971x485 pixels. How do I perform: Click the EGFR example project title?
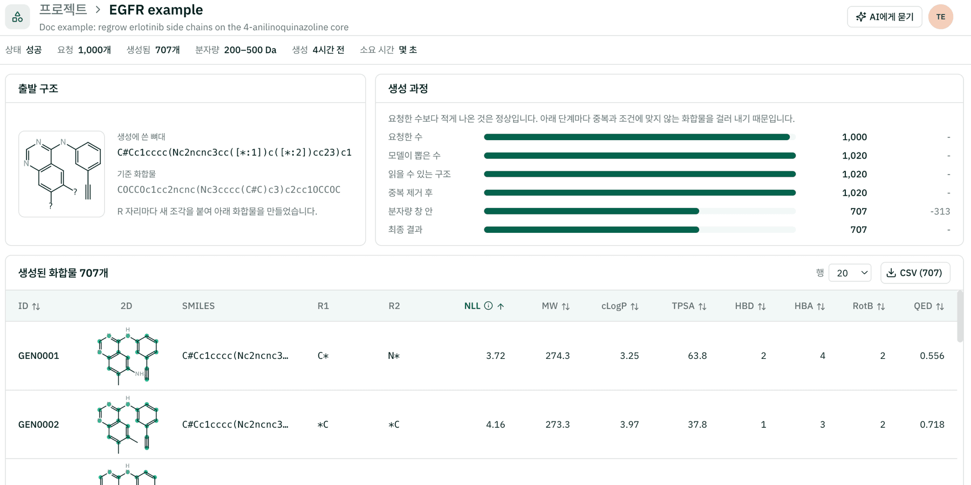tap(156, 10)
